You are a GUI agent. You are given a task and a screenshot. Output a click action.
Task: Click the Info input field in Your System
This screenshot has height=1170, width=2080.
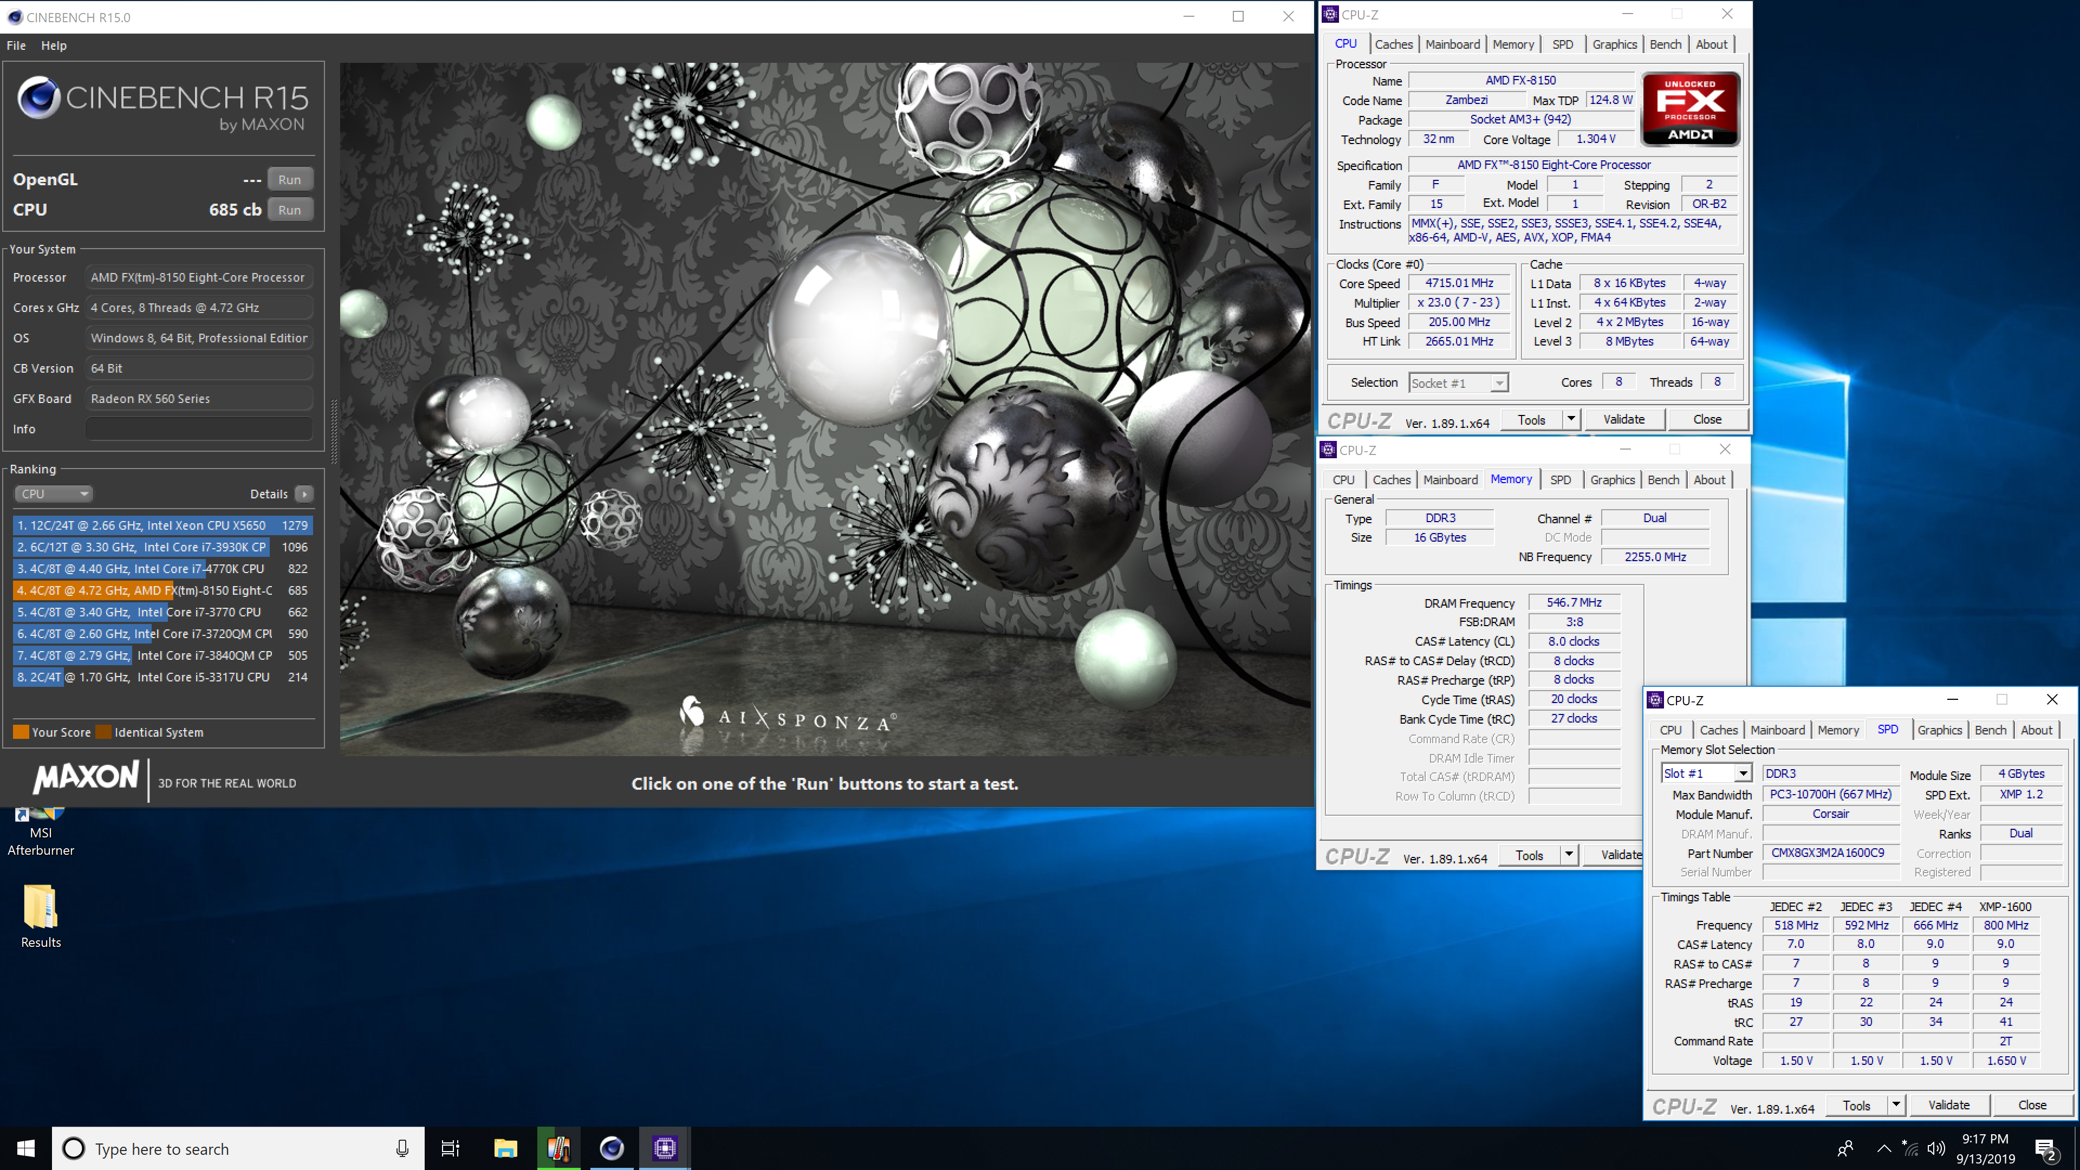[199, 429]
